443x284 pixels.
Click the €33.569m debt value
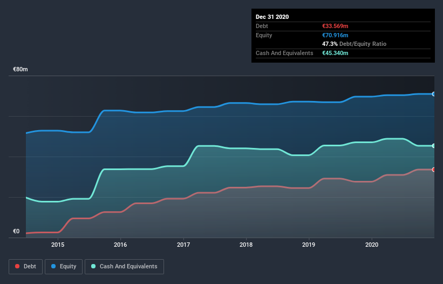pos(335,26)
